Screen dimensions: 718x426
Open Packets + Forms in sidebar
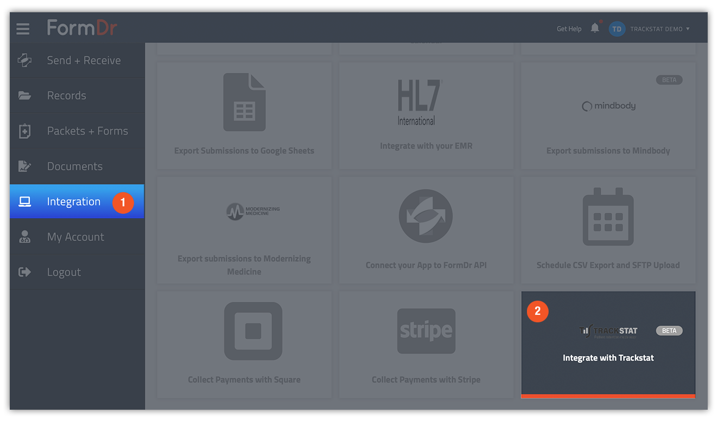[77, 131]
